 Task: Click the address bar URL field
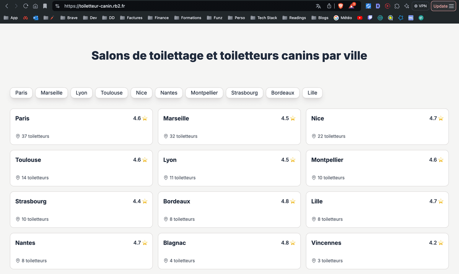tap(184, 6)
